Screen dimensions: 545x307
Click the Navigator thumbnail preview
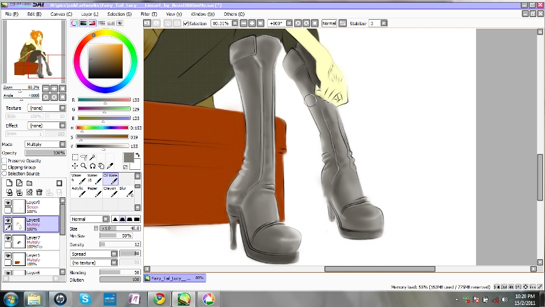pyautogui.click(x=34, y=52)
